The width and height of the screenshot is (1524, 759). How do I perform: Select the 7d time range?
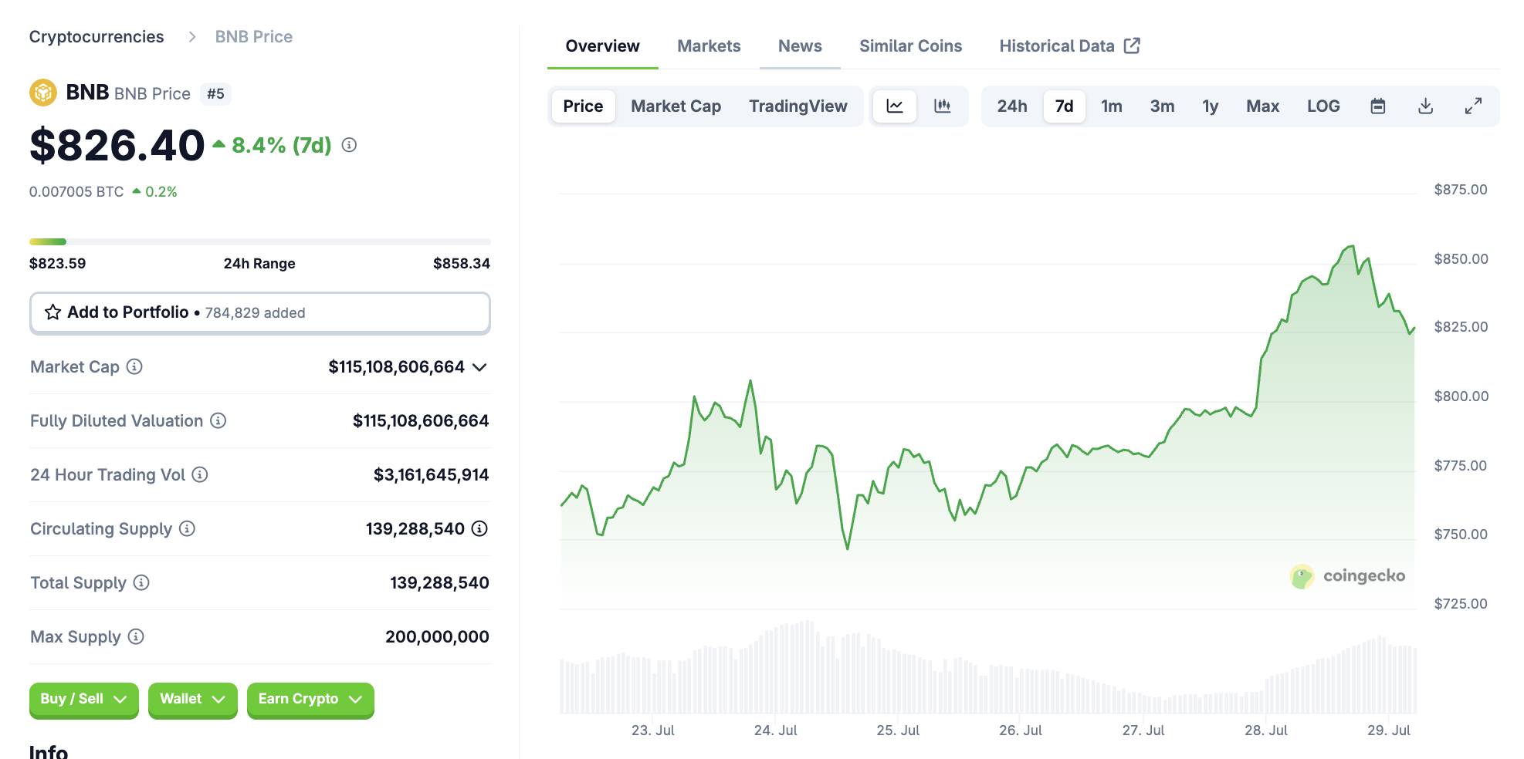(x=1065, y=106)
